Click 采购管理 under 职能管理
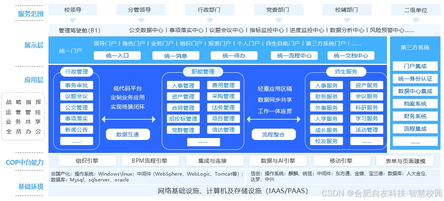This screenshot has width=444, height=201. 224,96
